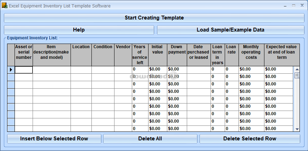Screen dimensions: 308x151
Task: Click first row Location cell
Action: click(x=81, y=70)
